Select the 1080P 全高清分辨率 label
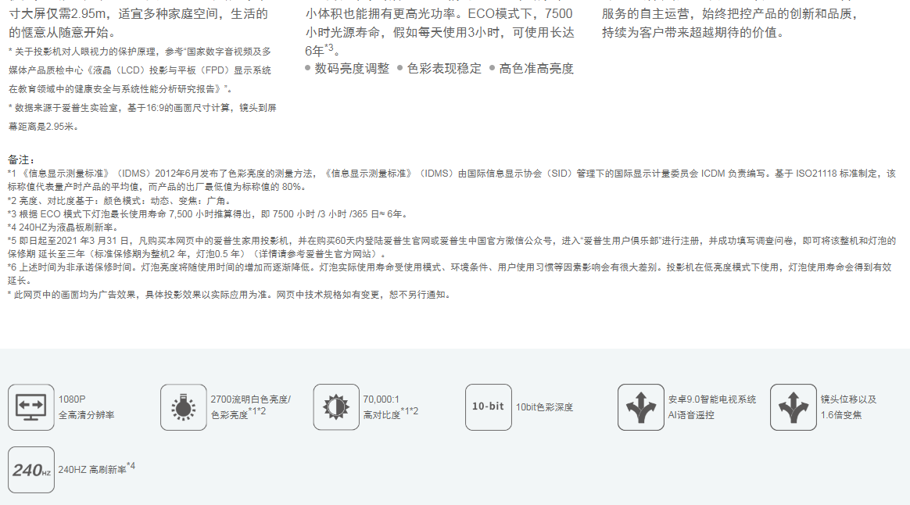 click(86, 407)
